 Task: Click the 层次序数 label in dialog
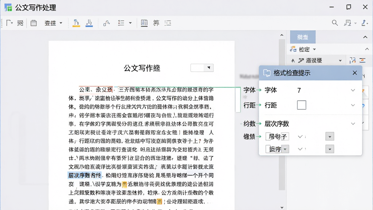coord(277,124)
